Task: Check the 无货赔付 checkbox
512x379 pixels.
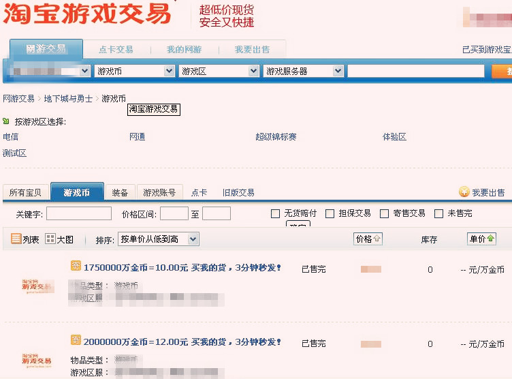Action: click(275, 214)
